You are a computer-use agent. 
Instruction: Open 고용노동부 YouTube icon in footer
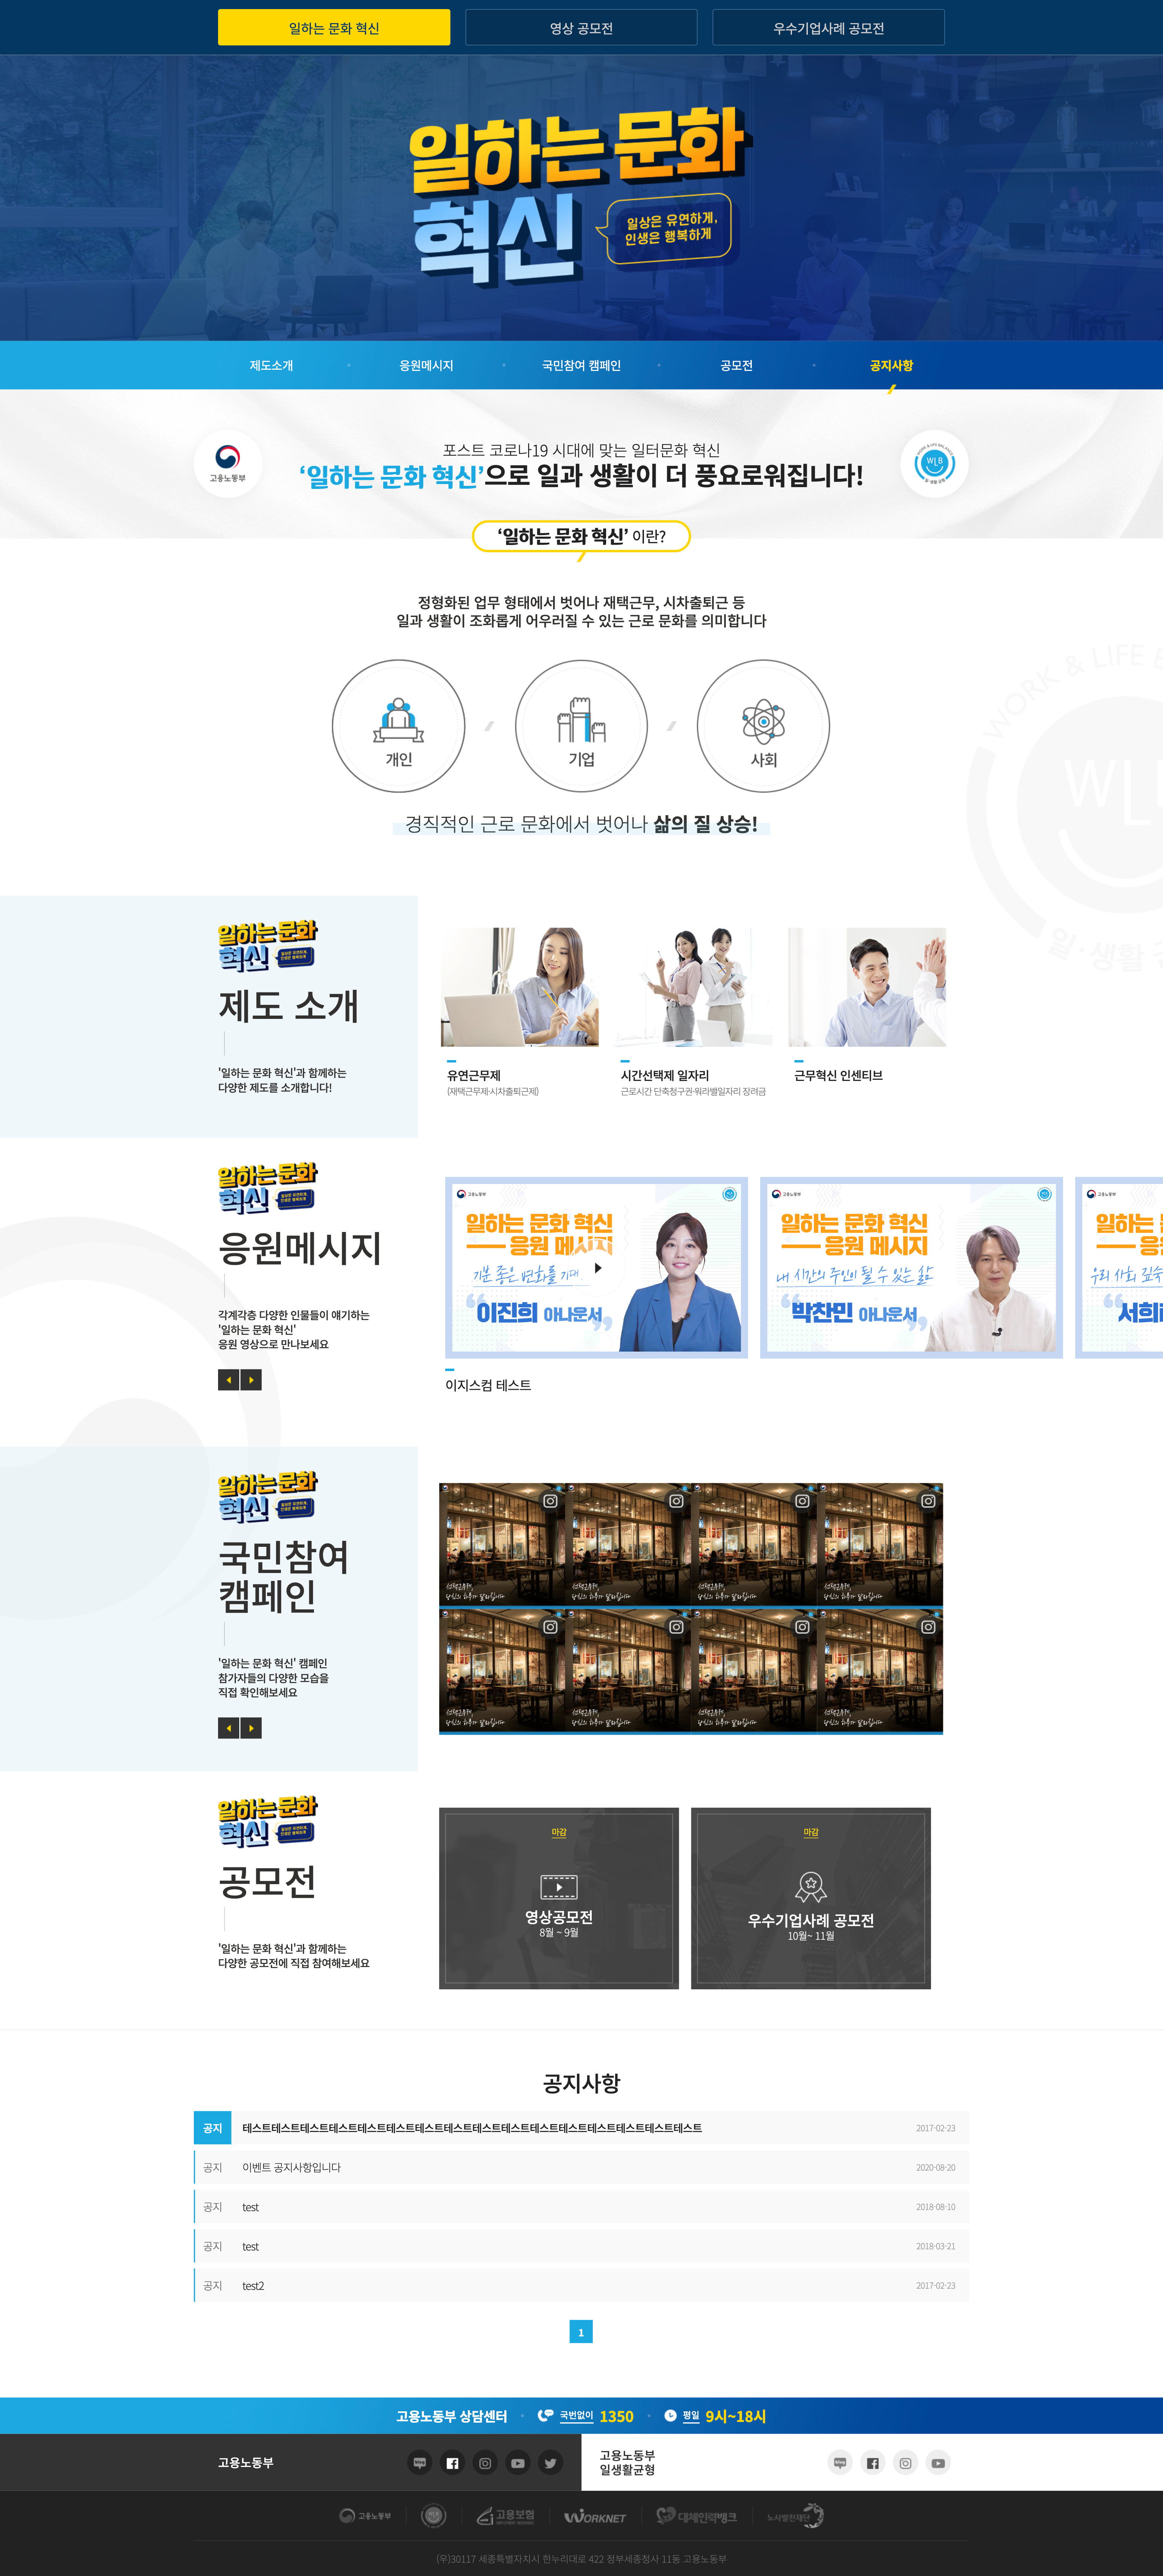pos(518,2463)
